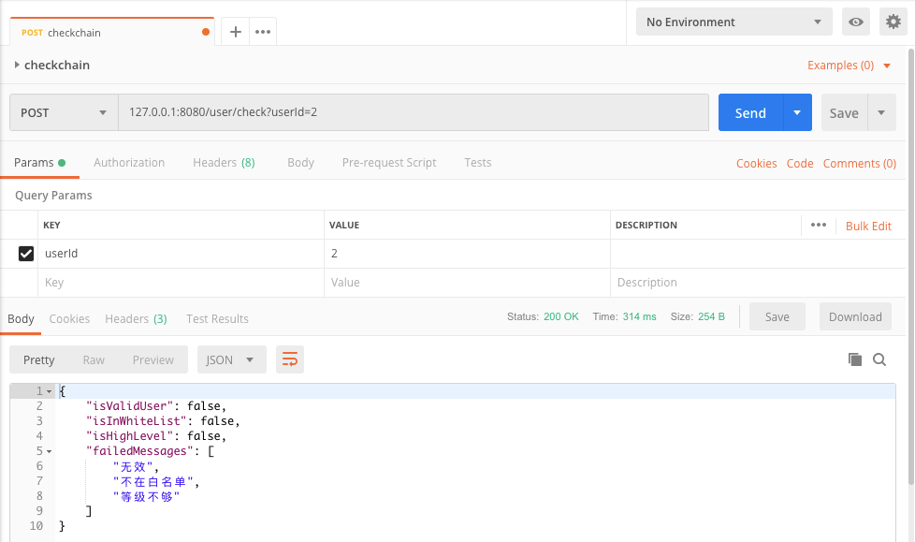Open the Test Results tab

click(217, 319)
